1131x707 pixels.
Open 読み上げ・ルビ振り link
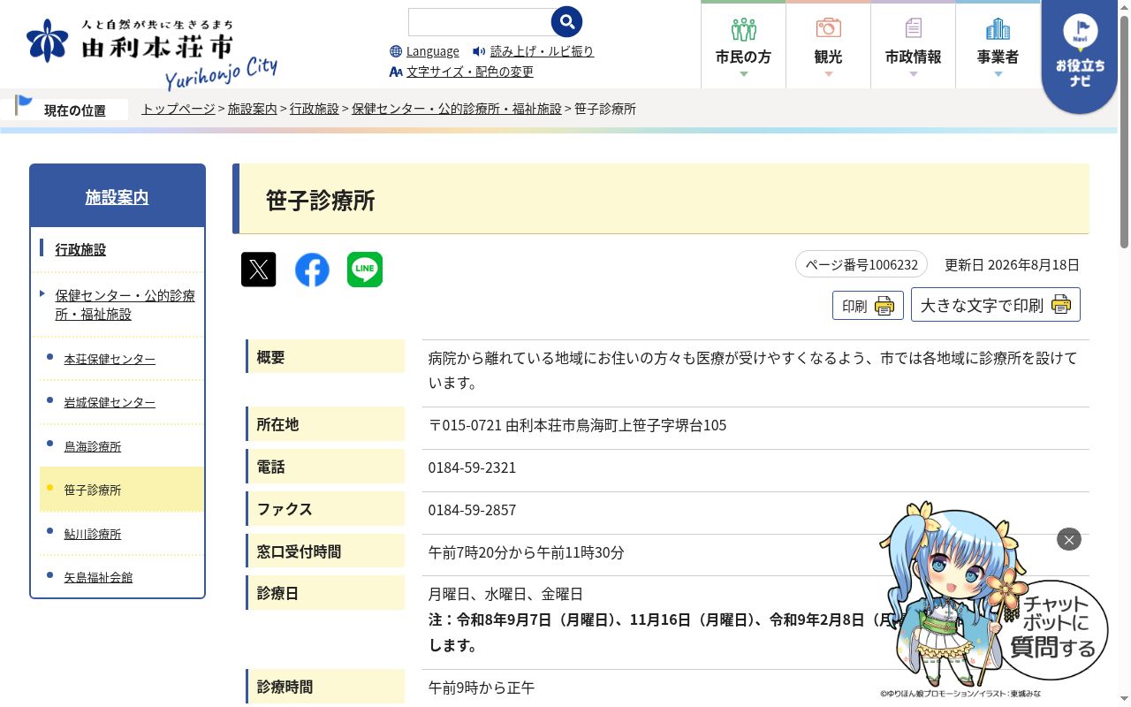point(542,51)
